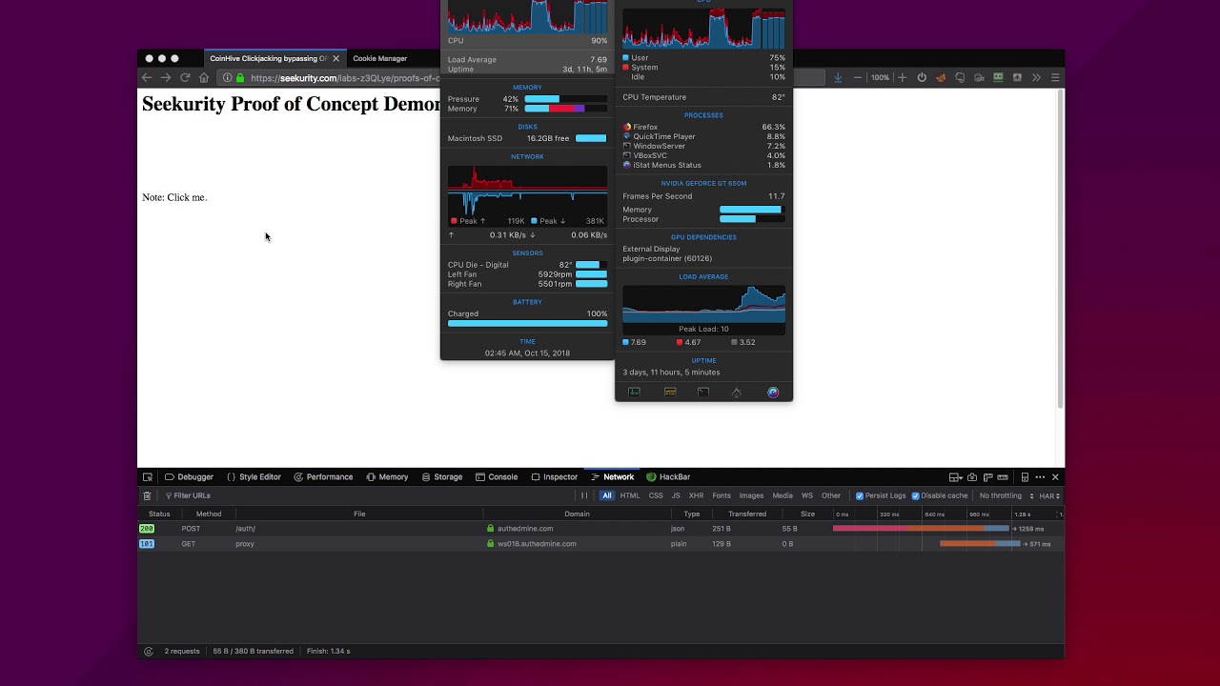Viewport: 1220px width, 686px height.
Task: Filter network requests by WS
Action: 807,495
